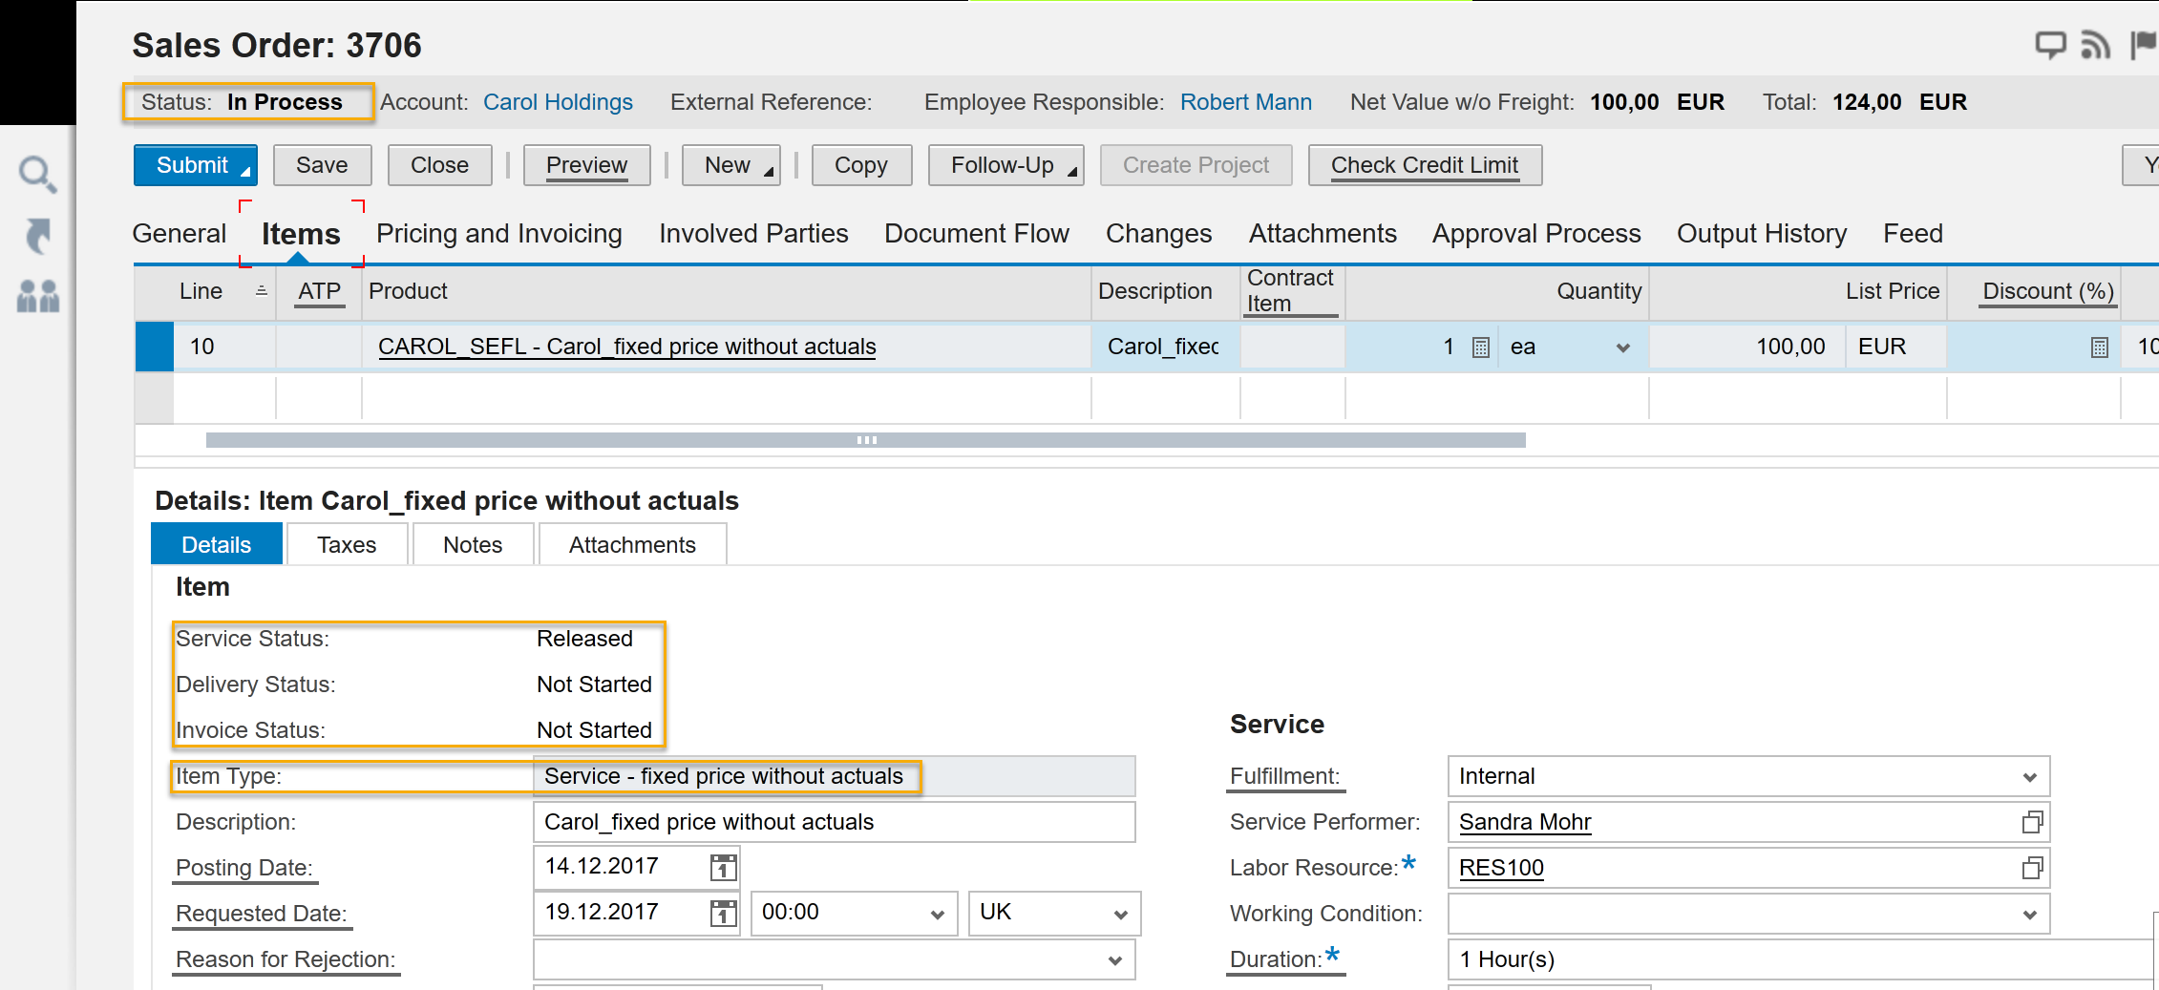This screenshot has width=2159, height=990.
Task: Click the flag icon at top right
Action: point(2144,45)
